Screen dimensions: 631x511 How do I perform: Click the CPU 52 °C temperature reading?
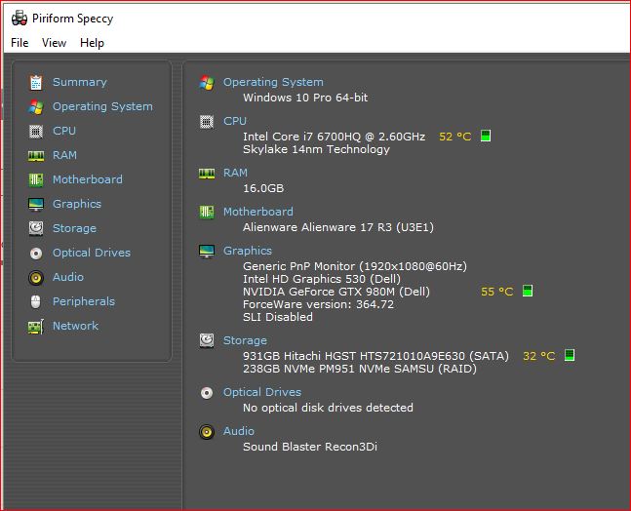tap(455, 137)
